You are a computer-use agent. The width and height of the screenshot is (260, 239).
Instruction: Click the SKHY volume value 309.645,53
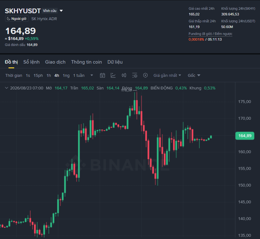point(230,14)
